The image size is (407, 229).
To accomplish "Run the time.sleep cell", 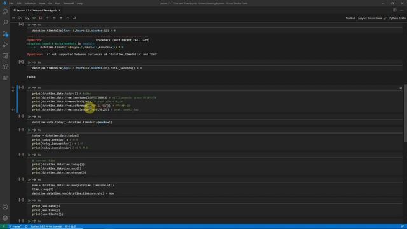I will 29,179.
